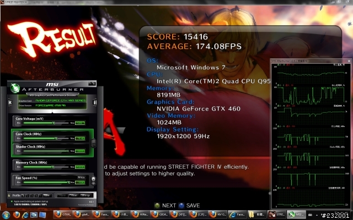Screen dimensions: 353x220
Task: Click the Microsoft Windows 7 text
Action: tap(191, 67)
